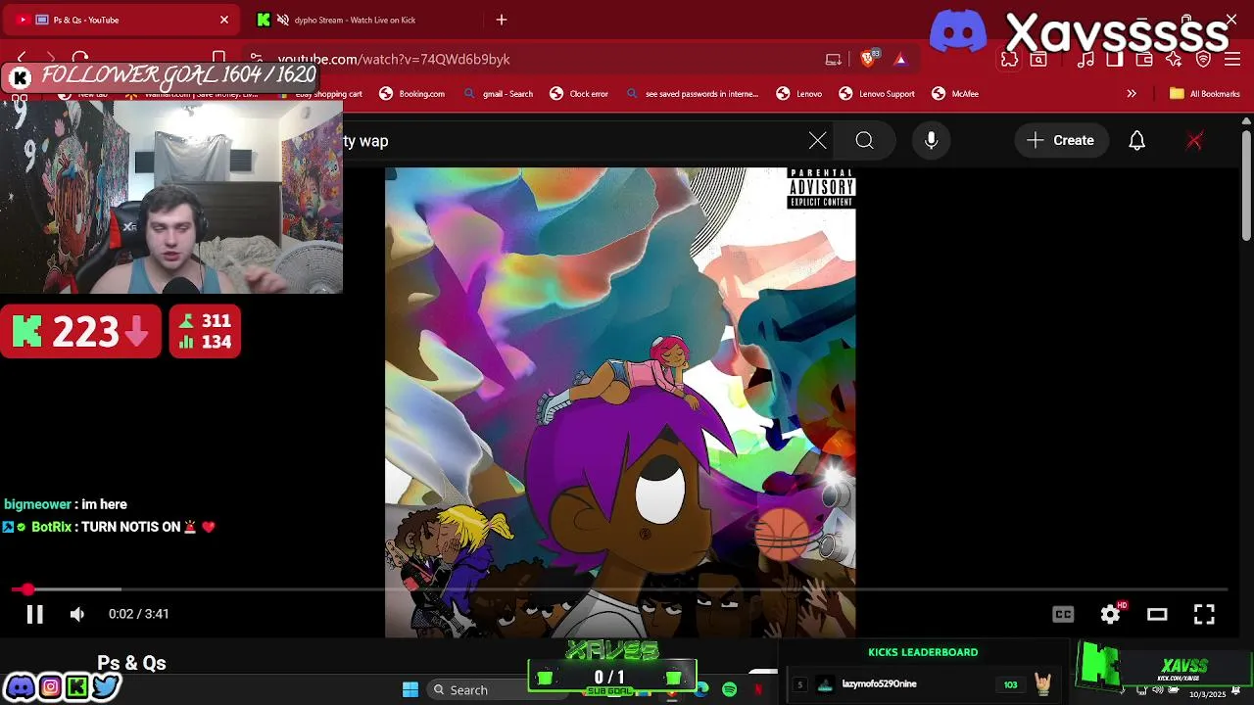Image resolution: width=1254 pixels, height=705 pixels.
Task: Open Brave VPN shield icon
Action: pyautogui.click(x=1204, y=60)
